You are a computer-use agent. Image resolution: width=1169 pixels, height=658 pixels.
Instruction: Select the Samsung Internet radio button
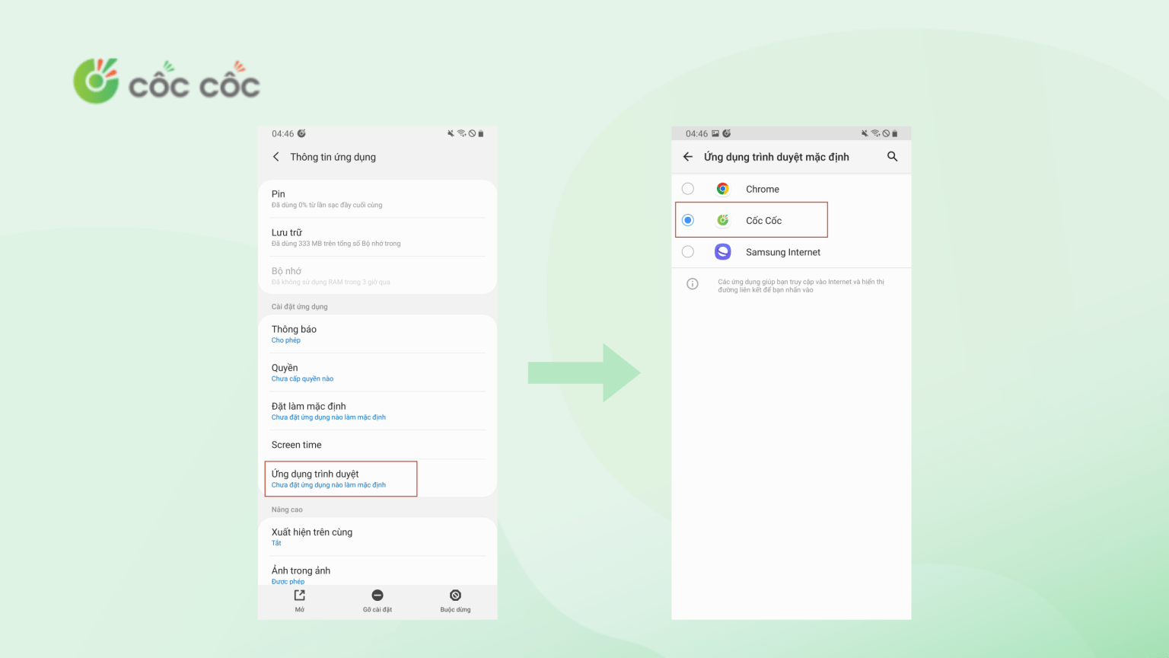point(688,252)
